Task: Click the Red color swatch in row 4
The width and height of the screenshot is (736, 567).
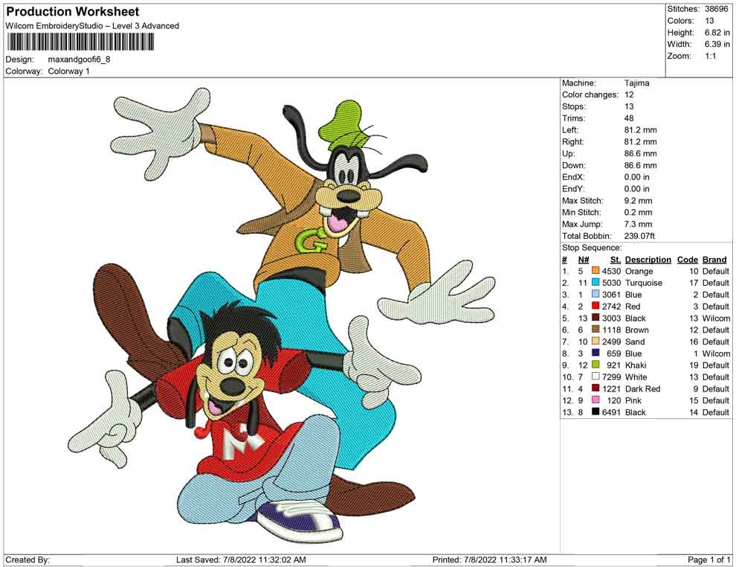Action: coord(595,306)
